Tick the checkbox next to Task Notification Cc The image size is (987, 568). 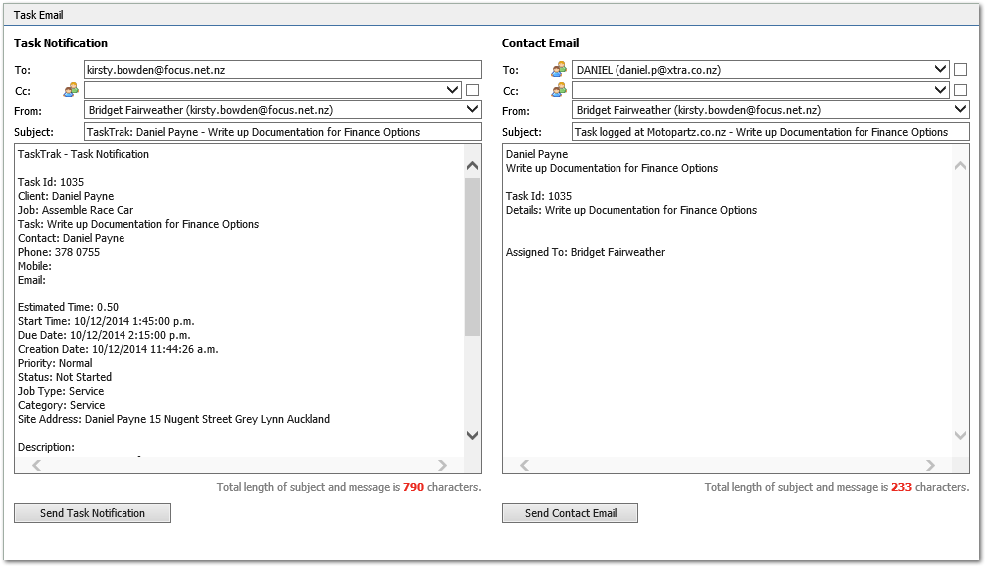tap(473, 90)
